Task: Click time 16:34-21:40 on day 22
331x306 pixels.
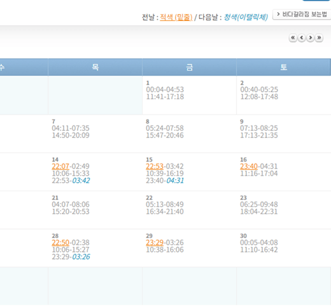Action: coord(165,212)
